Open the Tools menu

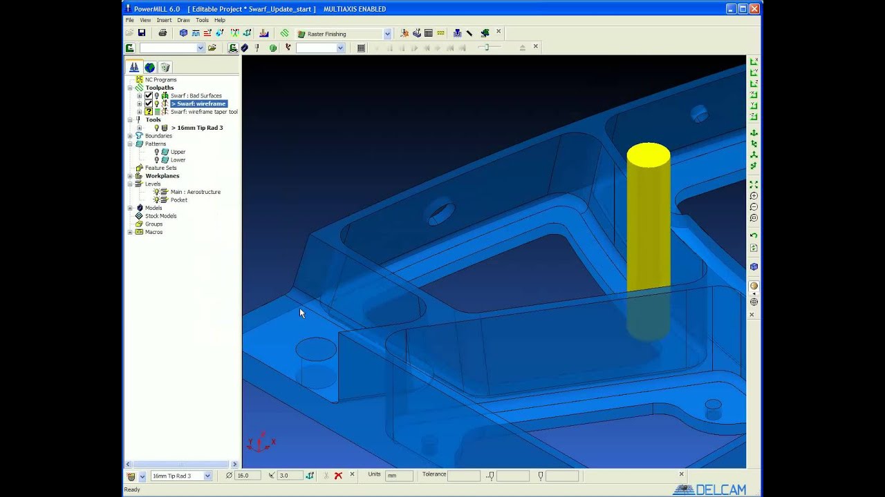(x=202, y=20)
